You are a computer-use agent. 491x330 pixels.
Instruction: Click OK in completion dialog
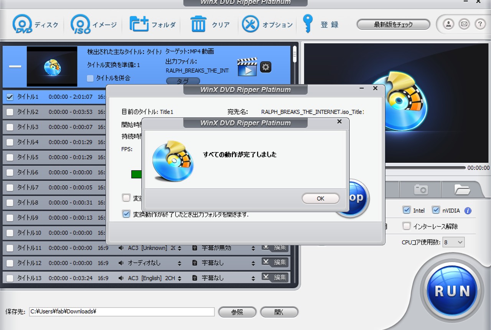click(321, 198)
